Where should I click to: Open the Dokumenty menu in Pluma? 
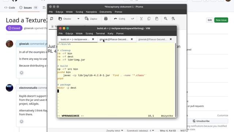pos(106,12)
